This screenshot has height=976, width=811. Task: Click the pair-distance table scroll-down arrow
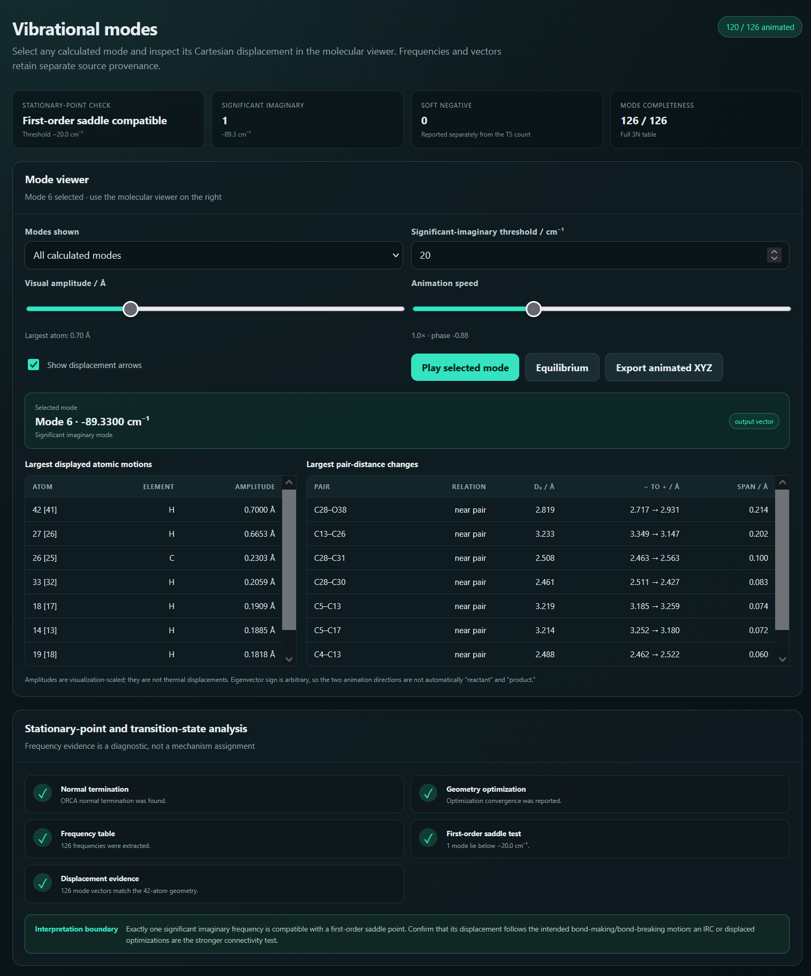[x=783, y=659]
